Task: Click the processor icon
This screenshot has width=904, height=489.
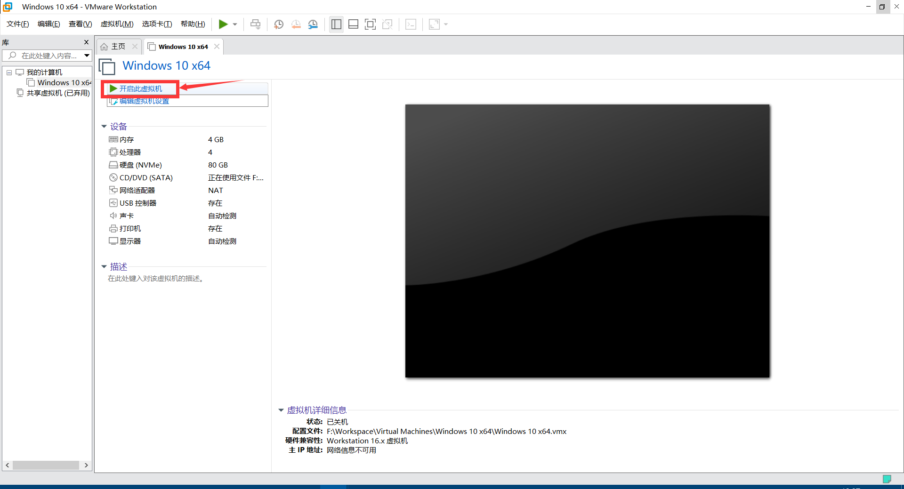Action: (113, 152)
